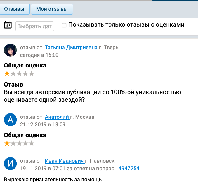The width and height of the screenshot is (198, 184).
Task: Click Анатолий's blue letter А avatar
Action: 10,120
